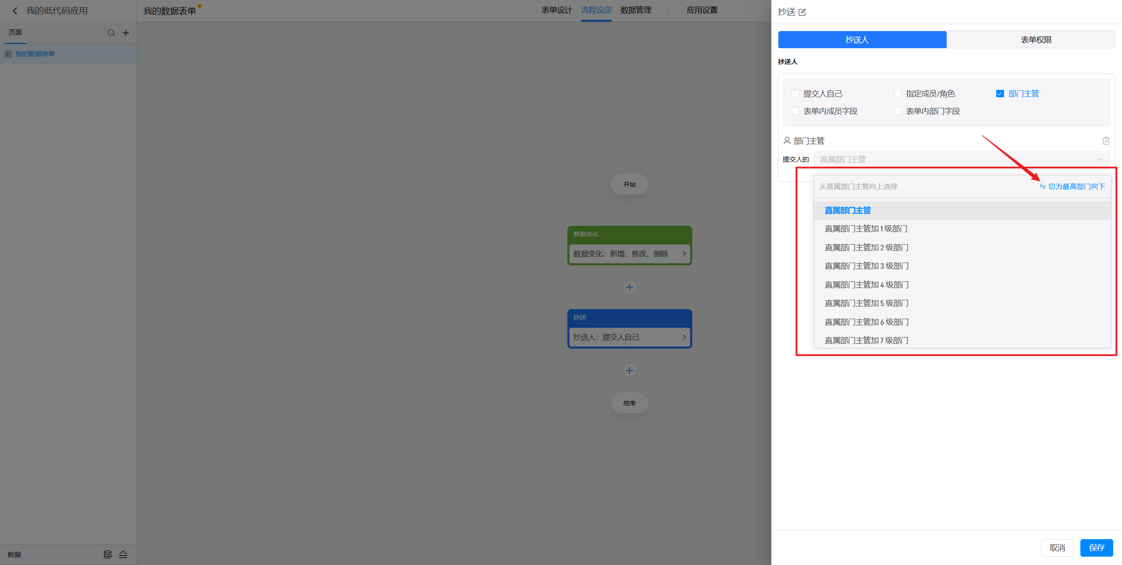The width and height of the screenshot is (1122, 565).
Task: Check the 提交人自己 checkbox
Action: click(795, 94)
